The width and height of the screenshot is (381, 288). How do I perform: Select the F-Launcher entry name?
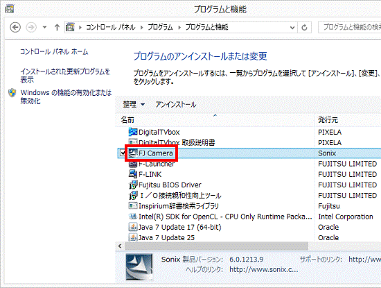157,164
